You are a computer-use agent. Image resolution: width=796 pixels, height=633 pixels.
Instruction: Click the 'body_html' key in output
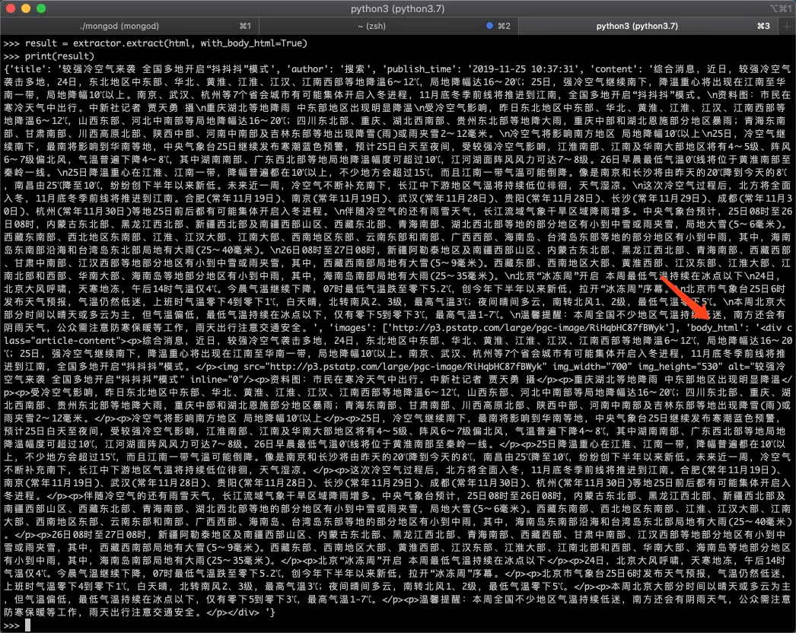(x=715, y=328)
